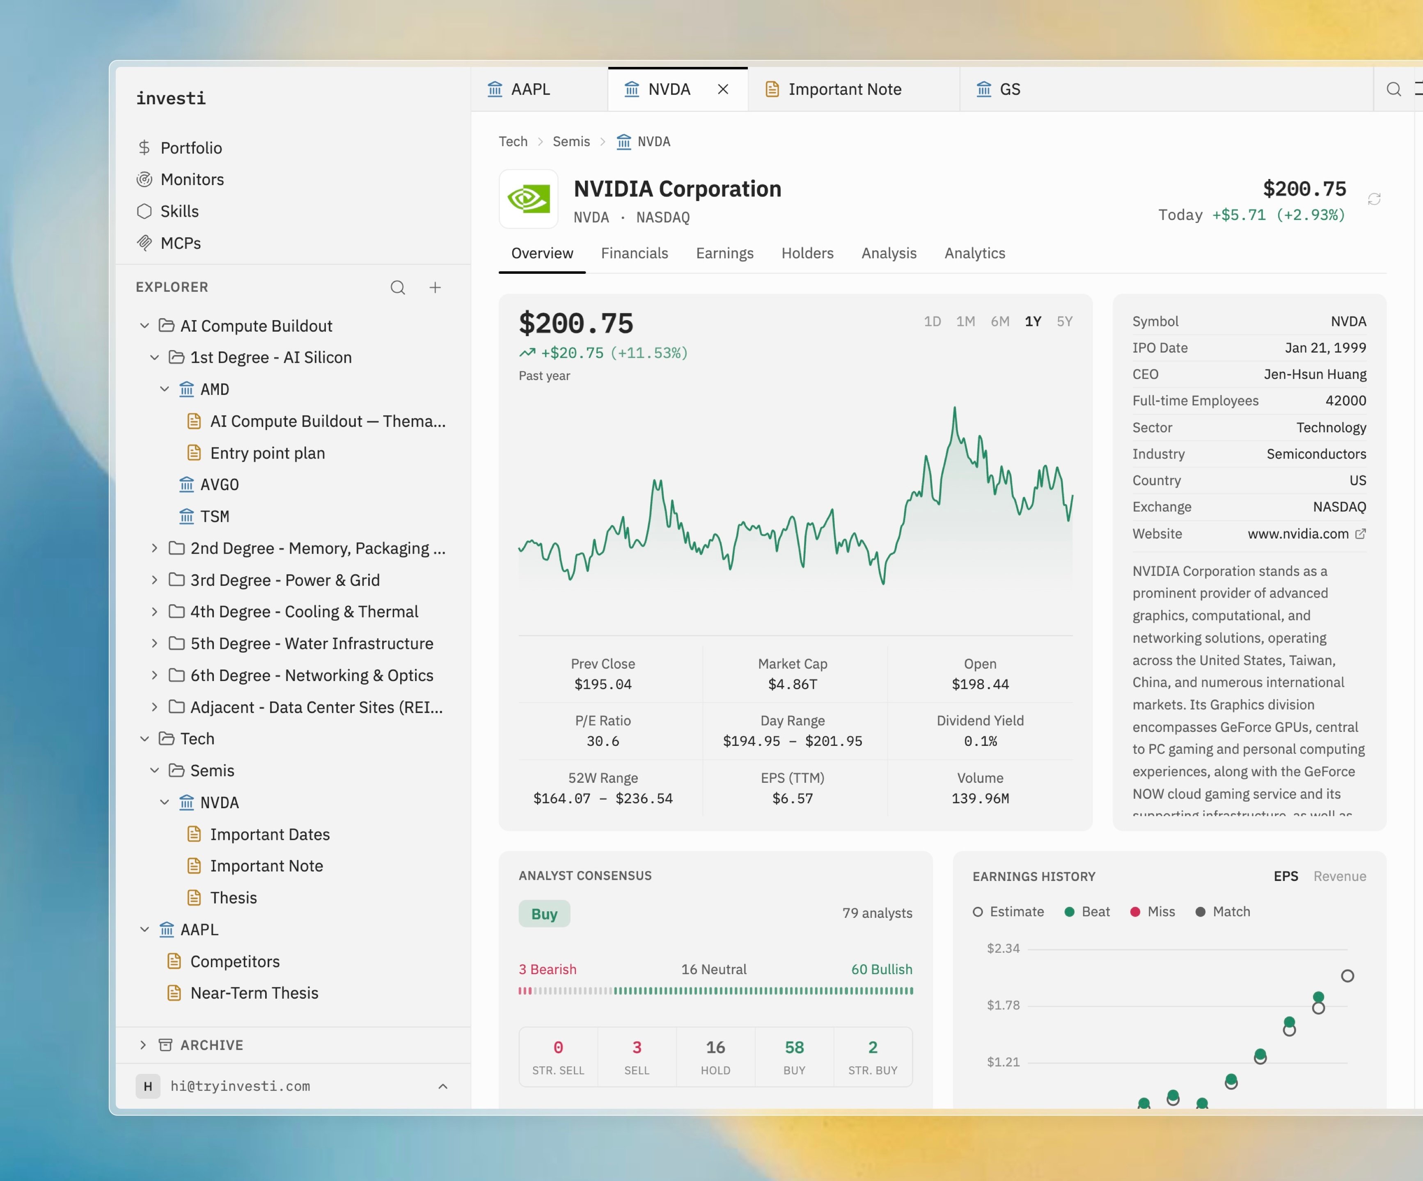Viewport: 1423px width, 1181px height.
Task: Click the archive box icon
Action: pyautogui.click(x=165, y=1045)
